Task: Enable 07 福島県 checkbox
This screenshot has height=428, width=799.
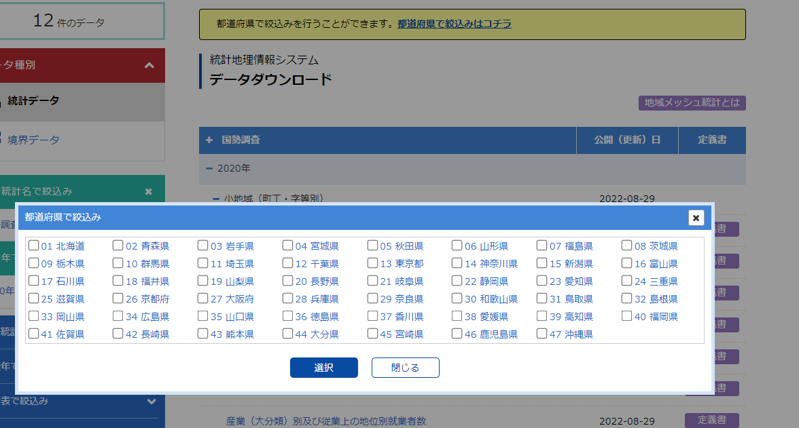Action: click(541, 246)
